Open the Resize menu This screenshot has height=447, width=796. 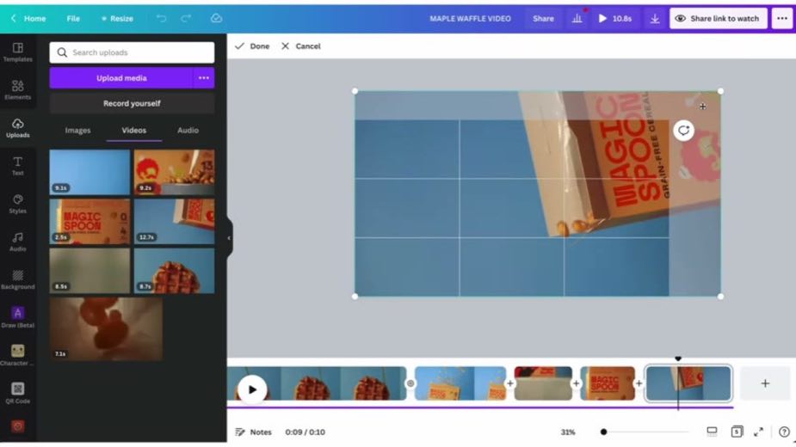coord(117,18)
